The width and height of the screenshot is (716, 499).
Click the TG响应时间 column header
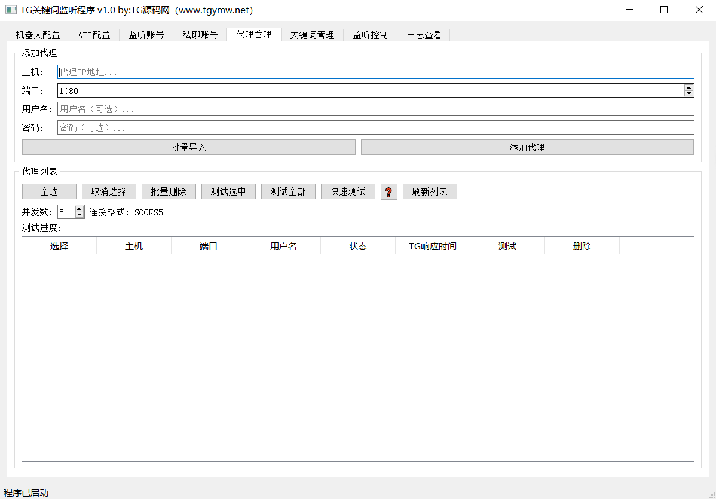432,246
